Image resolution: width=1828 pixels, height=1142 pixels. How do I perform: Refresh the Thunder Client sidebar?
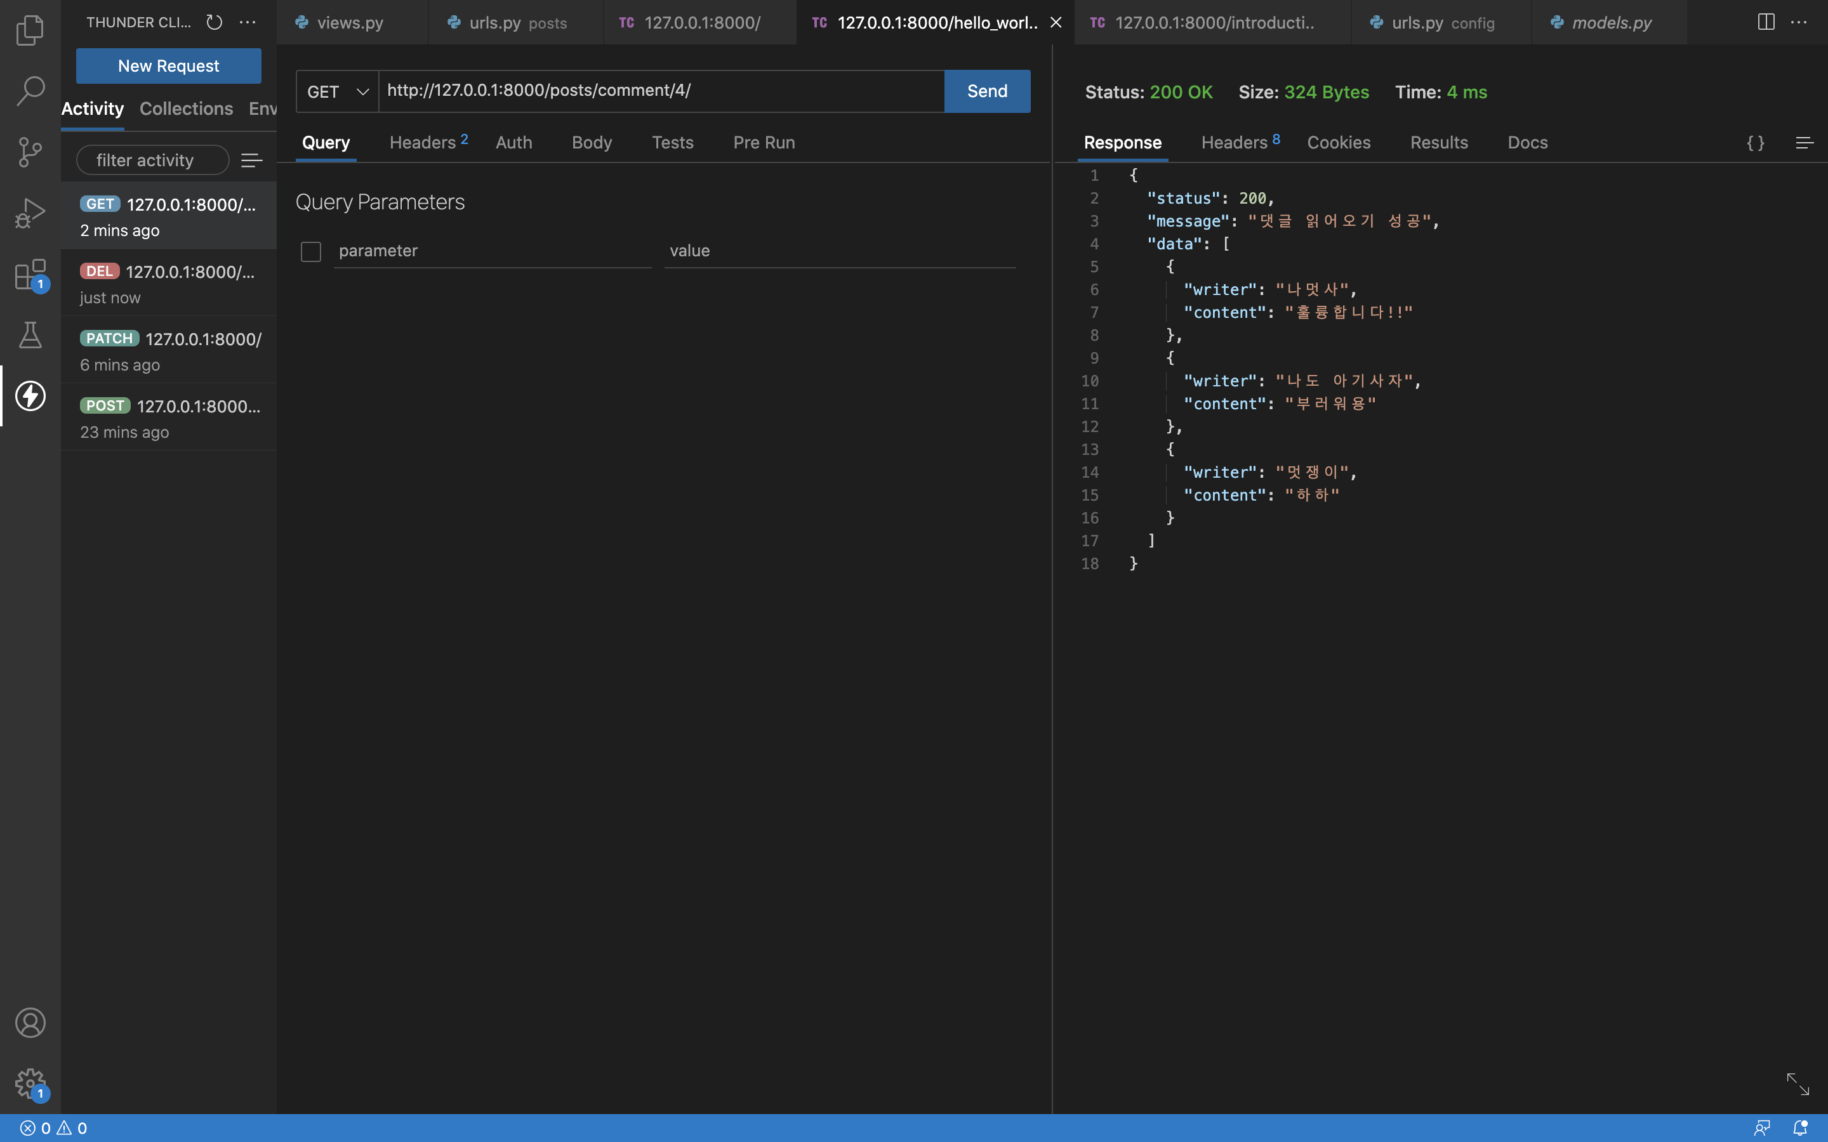pyautogui.click(x=215, y=23)
